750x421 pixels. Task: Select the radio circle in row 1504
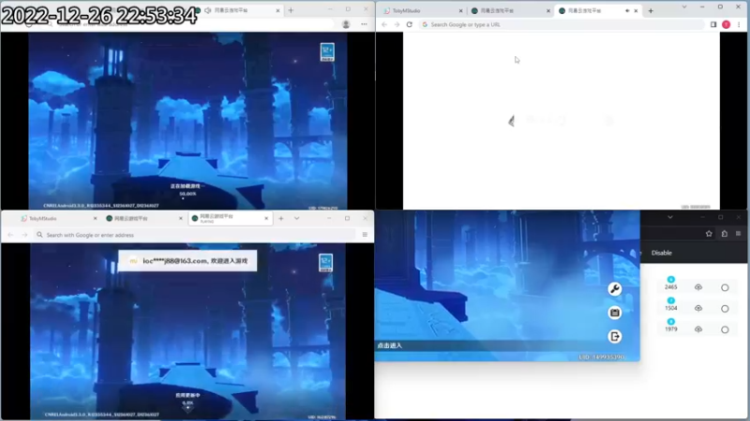[x=725, y=309]
